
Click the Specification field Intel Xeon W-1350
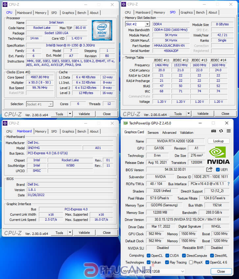(x=70, y=45)
